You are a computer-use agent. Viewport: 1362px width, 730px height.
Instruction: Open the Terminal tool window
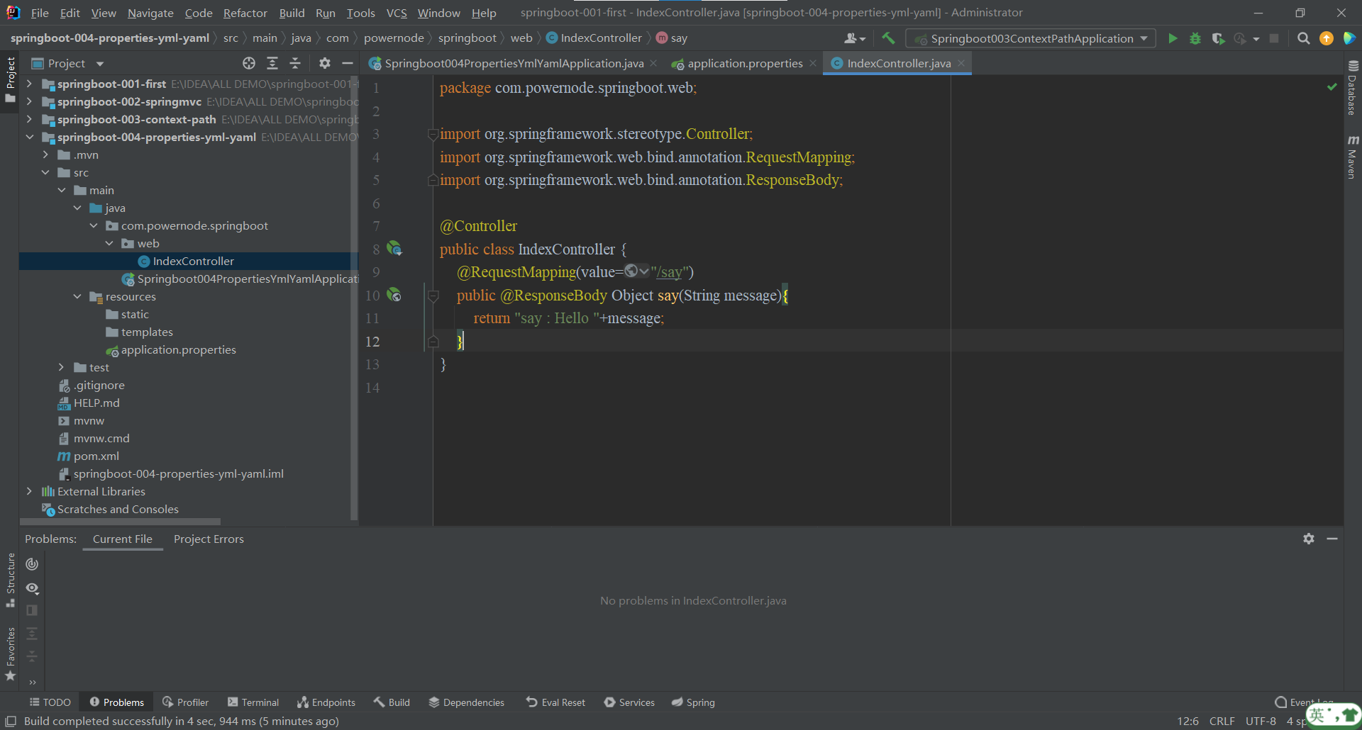pyautogui.click(x=253, y=702)
